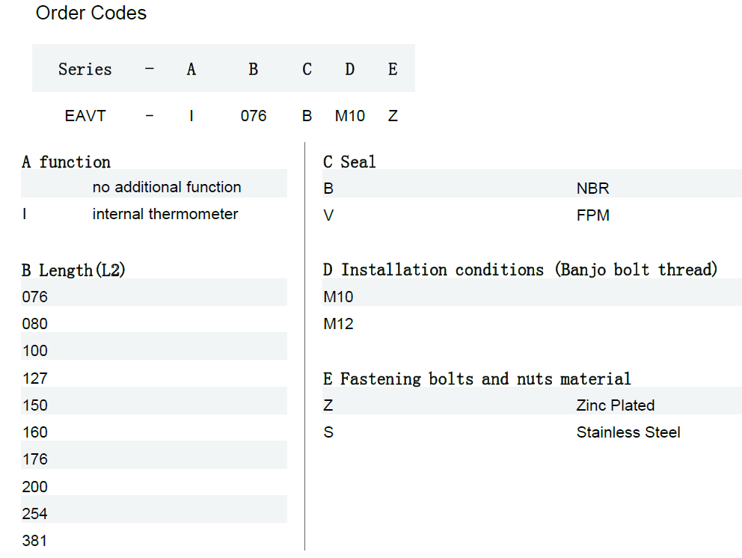742x558 pixels.
Task: Select the "internal thermometer" function option
Action: pyautogui.click(x=165, y=214)
